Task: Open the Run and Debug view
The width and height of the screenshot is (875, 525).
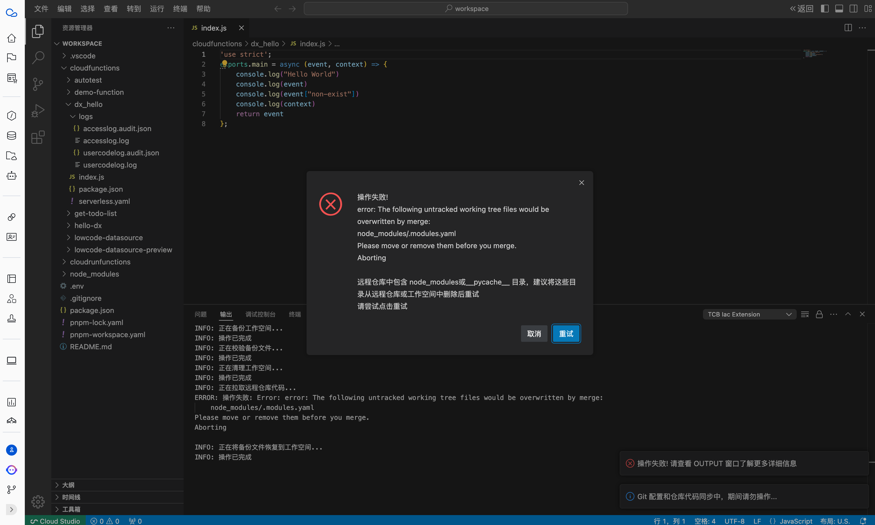Action: tap(38, 111)
